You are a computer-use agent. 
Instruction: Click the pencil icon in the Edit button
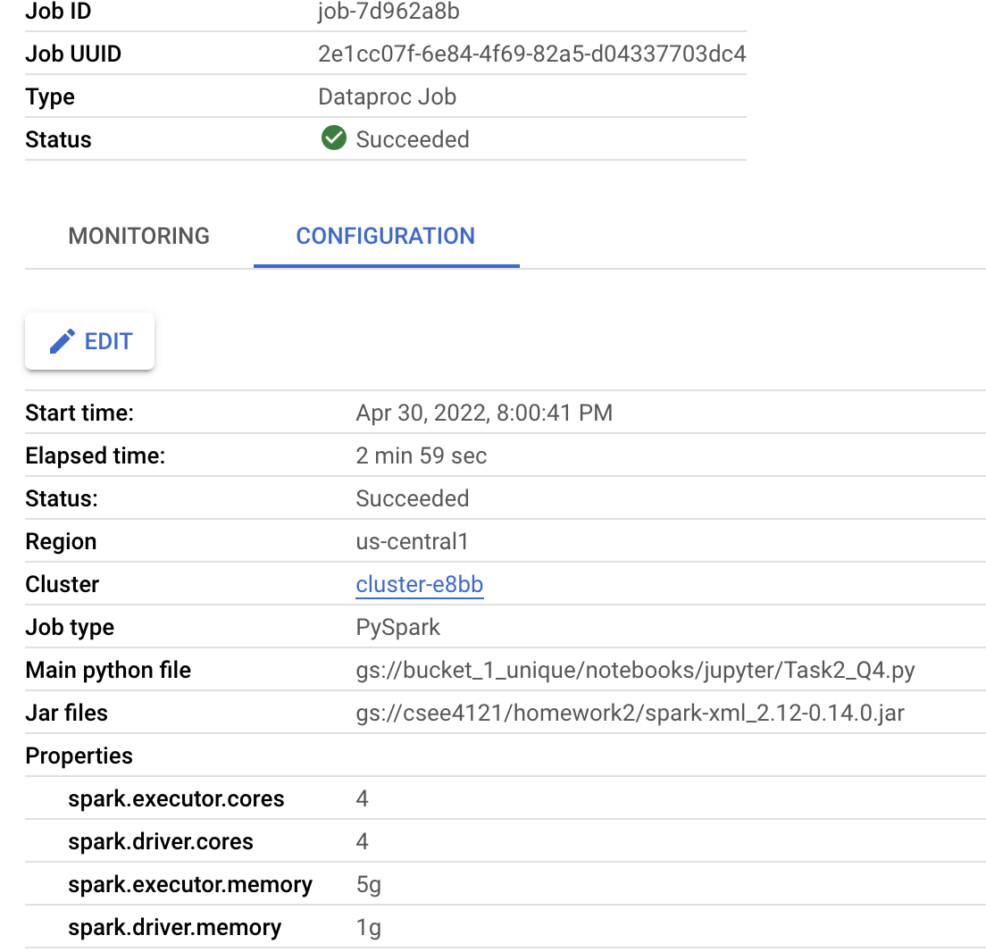63,341
